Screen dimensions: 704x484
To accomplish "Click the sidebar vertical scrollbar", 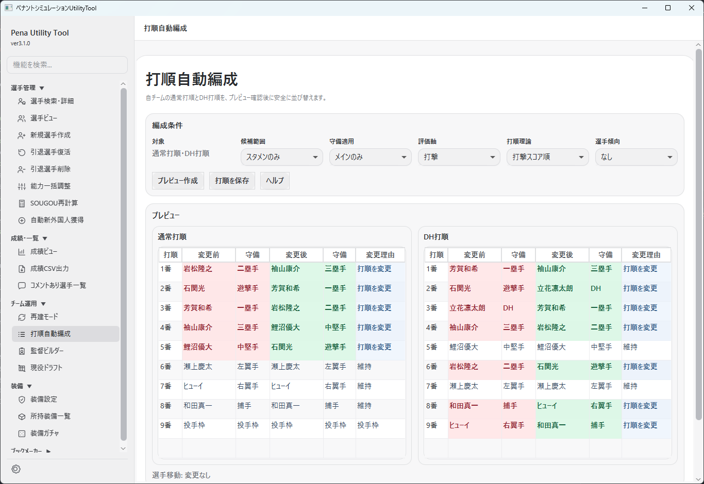I will [x=123, y=265].
